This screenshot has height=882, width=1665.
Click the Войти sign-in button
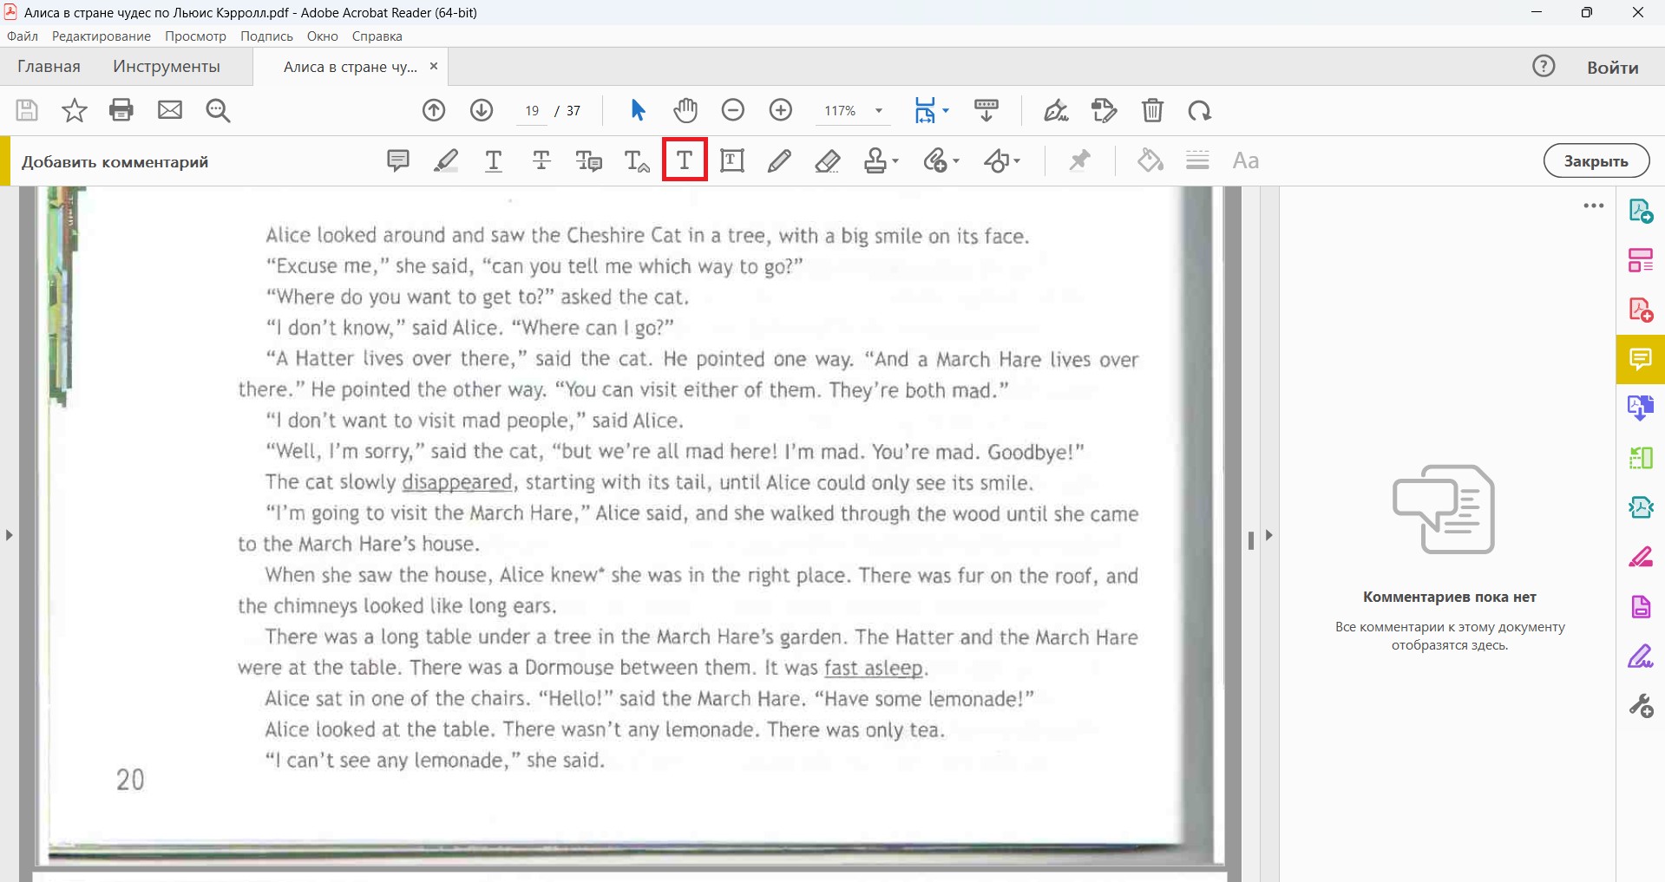coord(1613,67)
